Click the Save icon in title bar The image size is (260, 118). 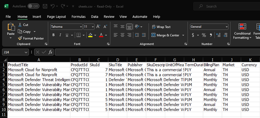click(x=45, y=6)
